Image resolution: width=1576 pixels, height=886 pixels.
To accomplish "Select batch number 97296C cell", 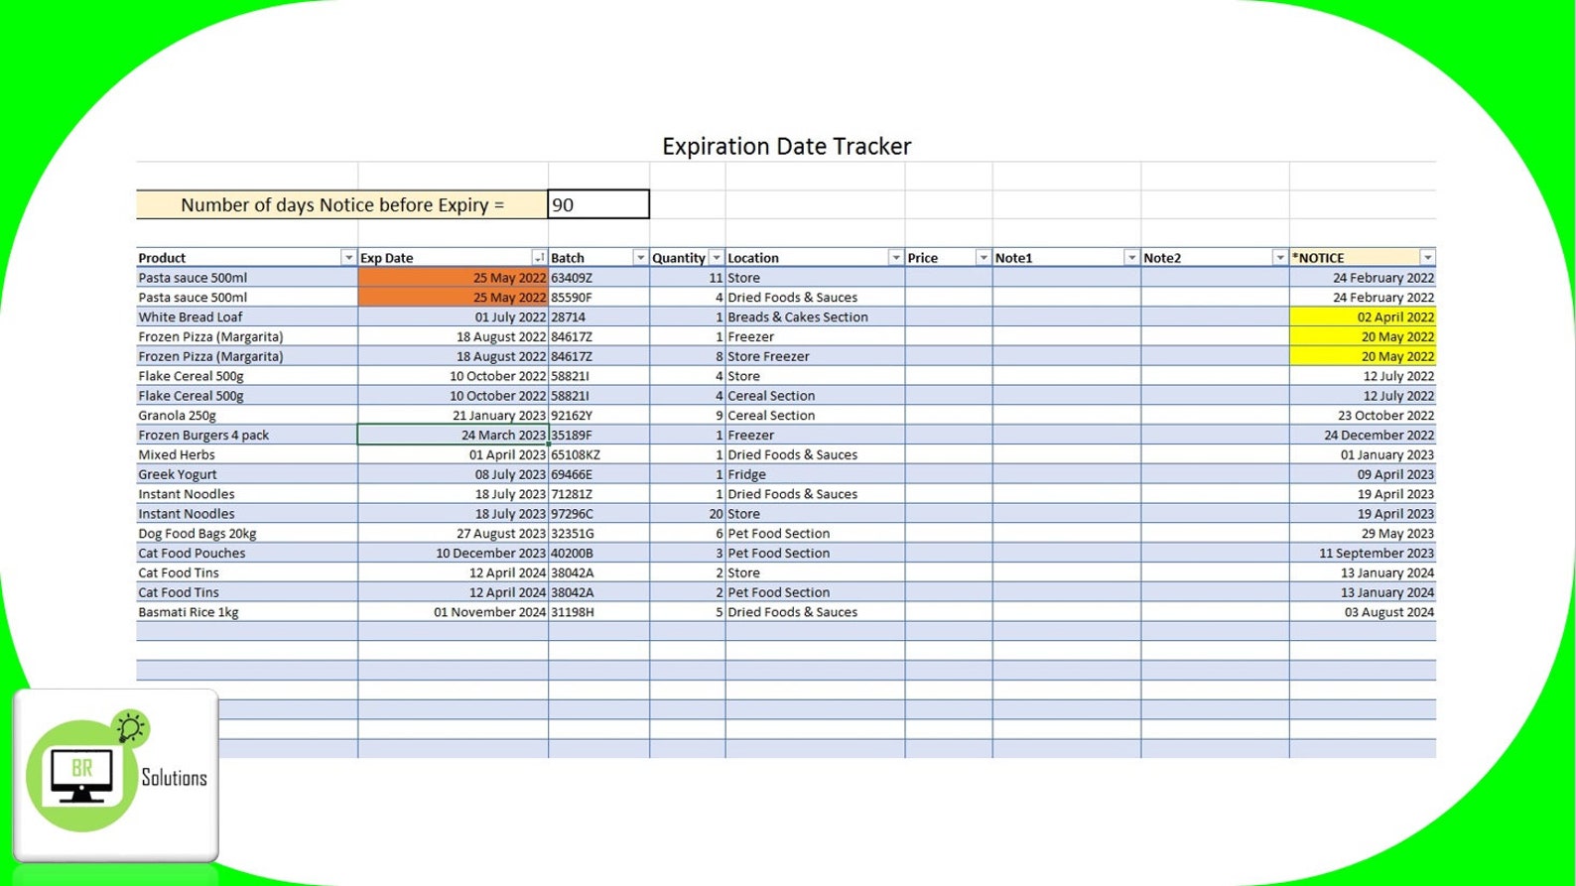I will pos(598,514).
